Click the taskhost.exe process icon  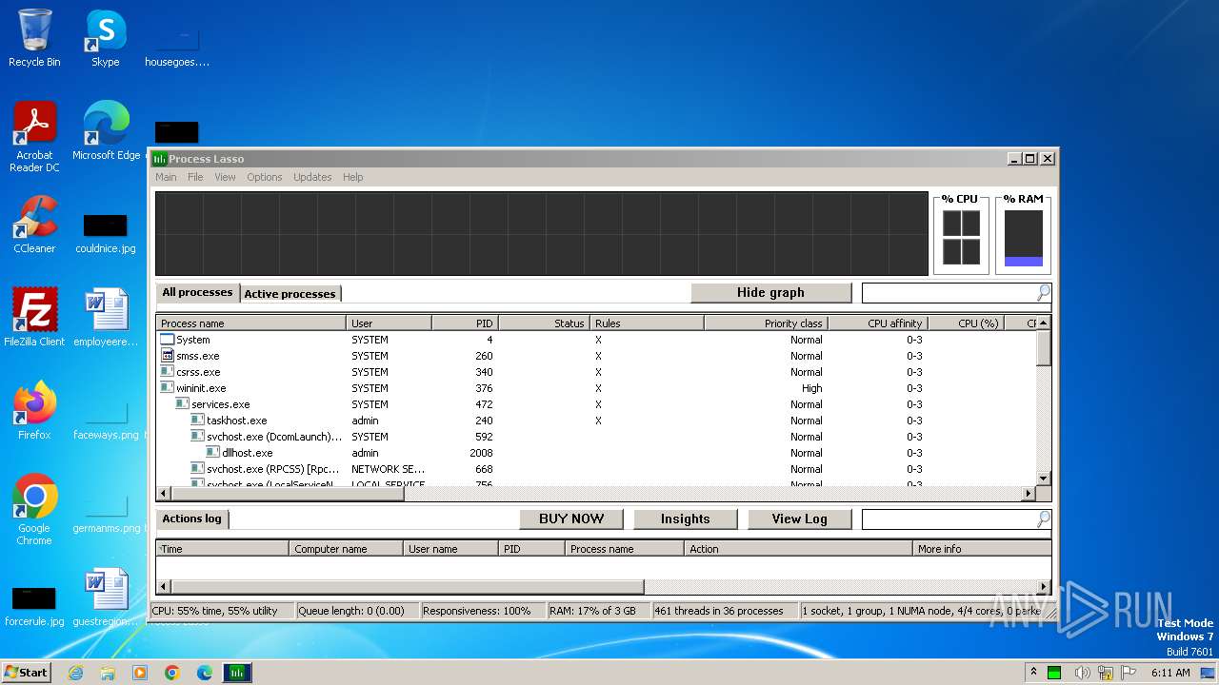pos(198,421)
